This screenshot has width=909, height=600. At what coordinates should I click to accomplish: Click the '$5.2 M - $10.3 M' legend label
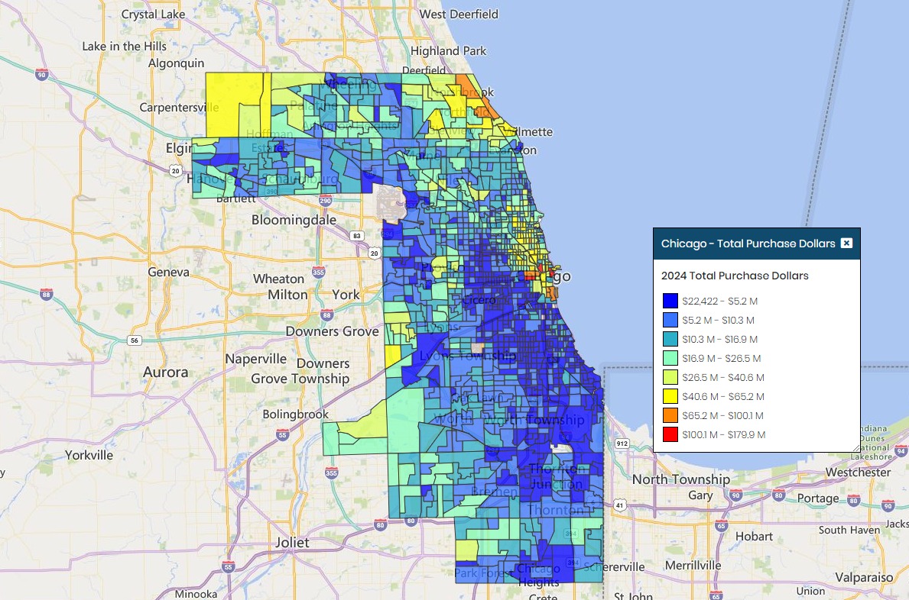click(719, 321)
